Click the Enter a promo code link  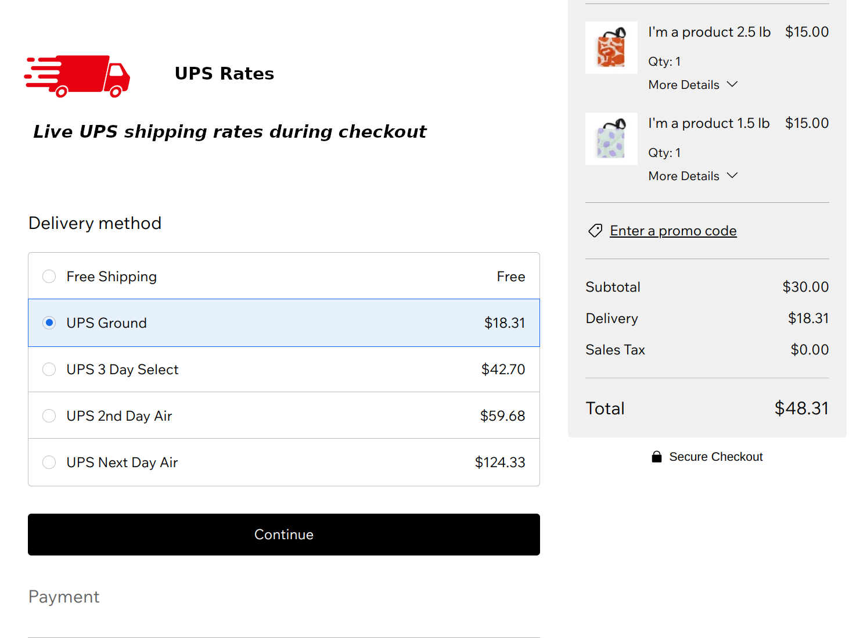(673, 231)
